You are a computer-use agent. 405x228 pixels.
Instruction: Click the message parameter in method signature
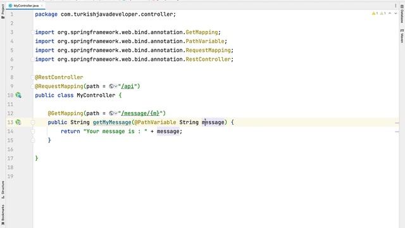point(213,122)
